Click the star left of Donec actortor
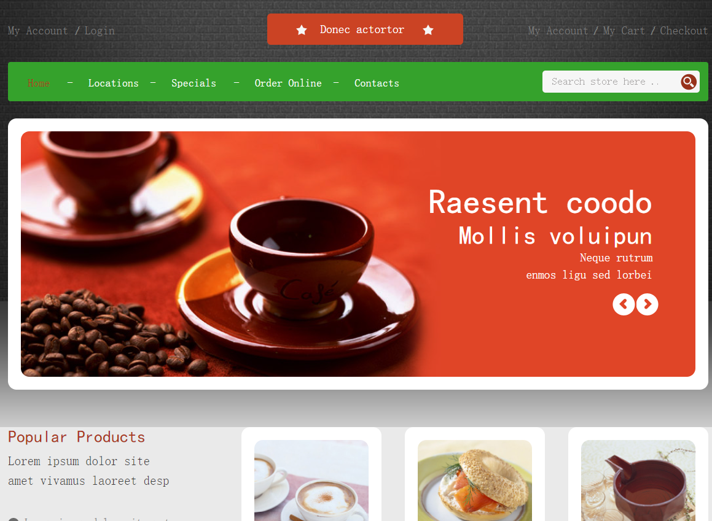 pos(302,30)
